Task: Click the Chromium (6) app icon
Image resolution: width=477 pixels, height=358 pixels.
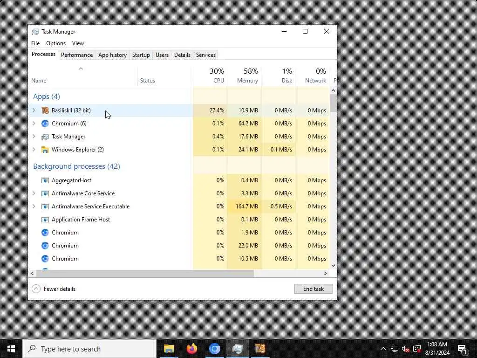Action: click(45, 124)
